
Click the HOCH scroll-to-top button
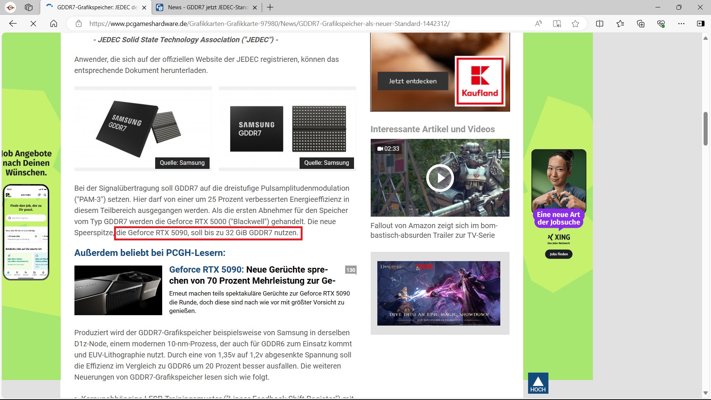[538, 383]
